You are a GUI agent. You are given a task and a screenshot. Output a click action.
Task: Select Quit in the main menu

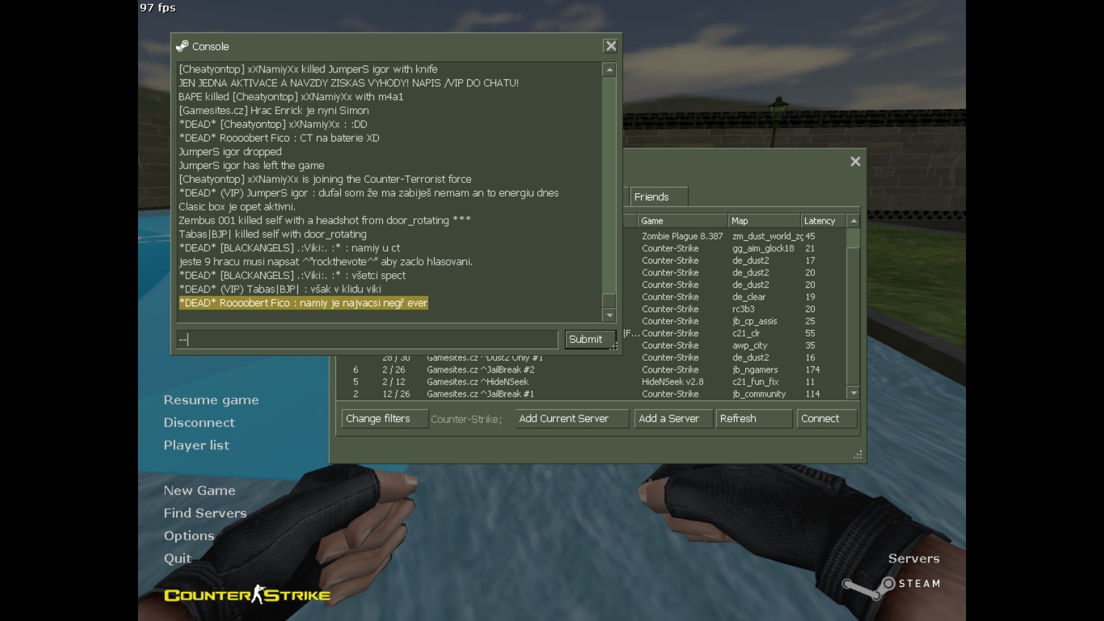(177, 559)
